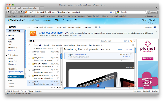The width and height of the screenshot is (164, 102).
Task: Open Messenger in the Windows Live header
Action: 47,20
